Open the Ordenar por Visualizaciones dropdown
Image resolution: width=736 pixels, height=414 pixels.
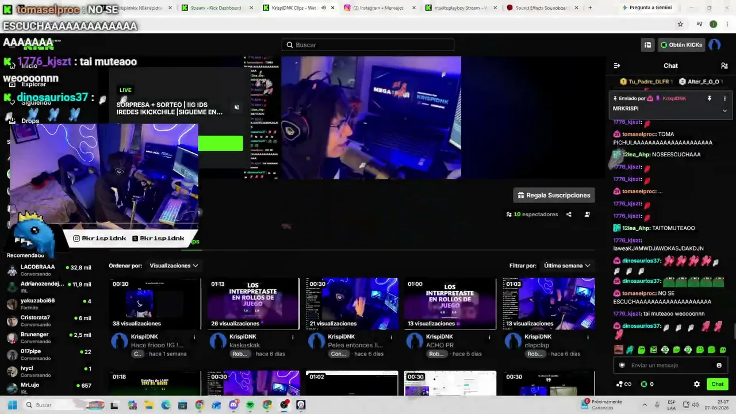(x=174, y=266)
